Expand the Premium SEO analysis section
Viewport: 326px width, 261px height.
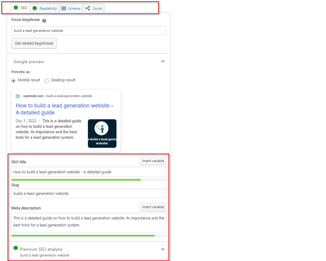[x=163, y=249]
